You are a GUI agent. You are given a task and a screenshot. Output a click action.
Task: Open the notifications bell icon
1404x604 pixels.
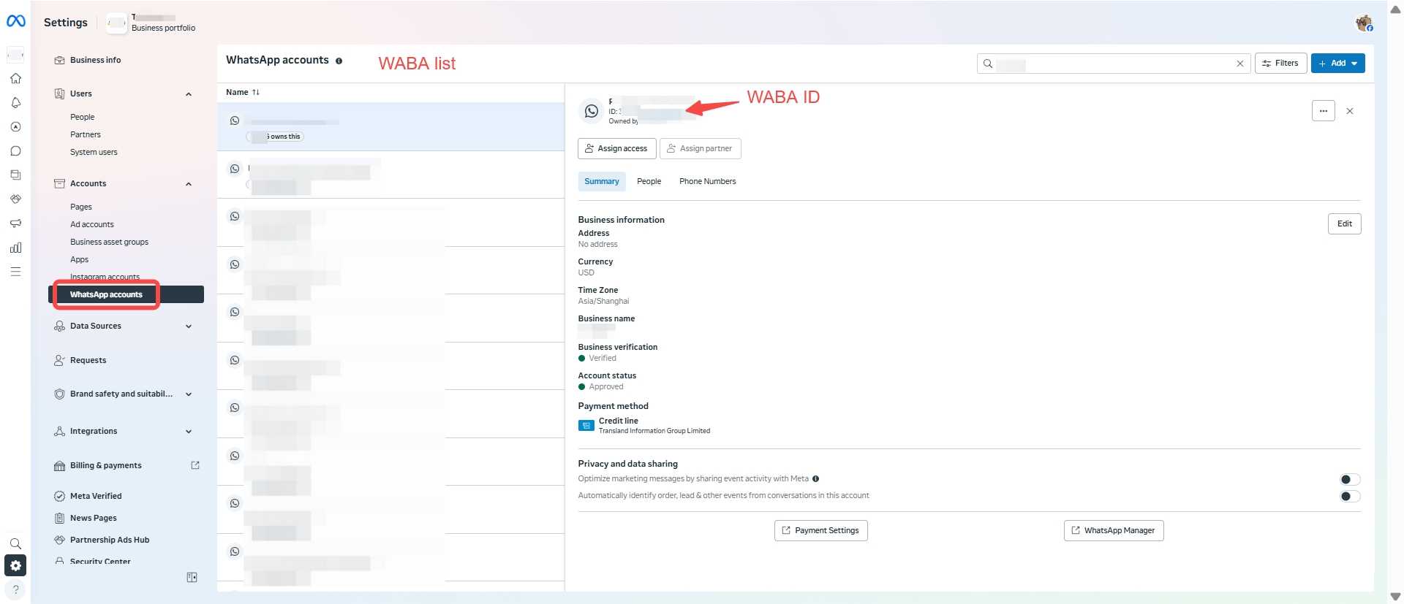click(15, 103)
